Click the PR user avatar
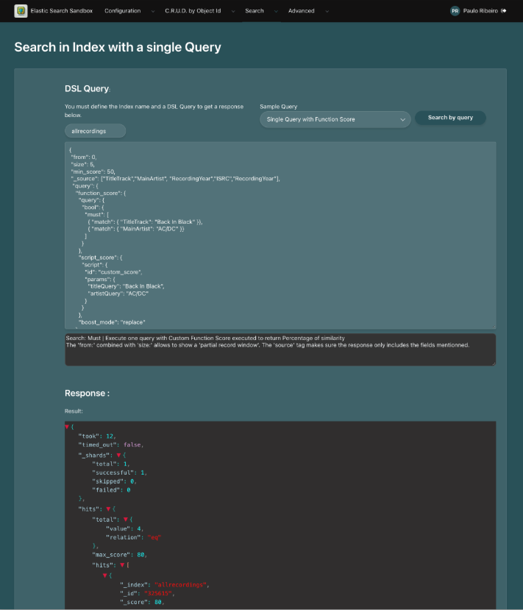The height and width of the screenshot is (610, 523). [455, 11]
